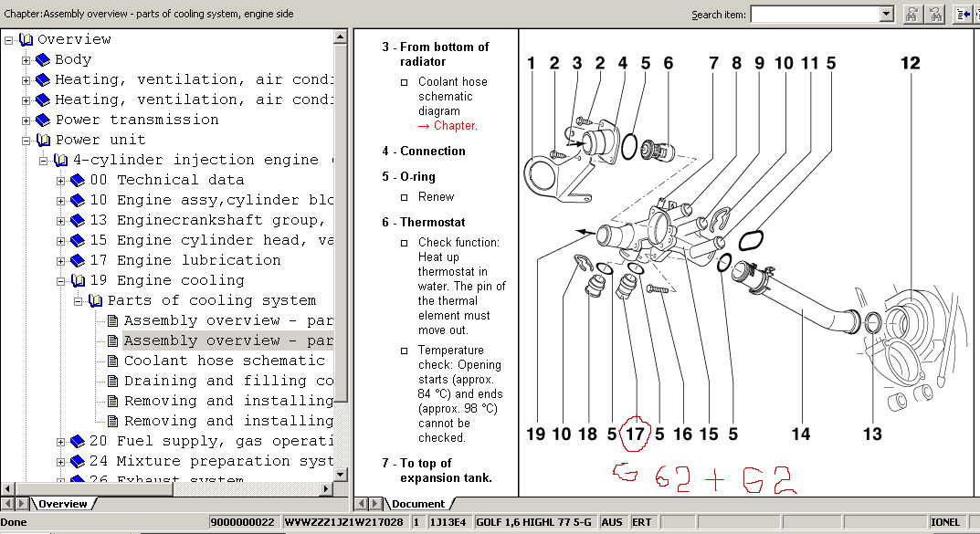Expand the 17 Engine lubrication node

[x=60, y=261]
